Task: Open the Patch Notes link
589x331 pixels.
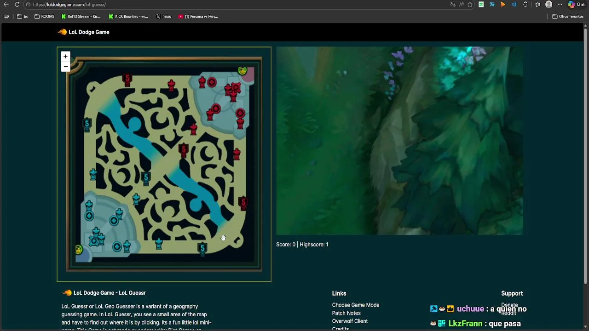Action: [346, 313]
